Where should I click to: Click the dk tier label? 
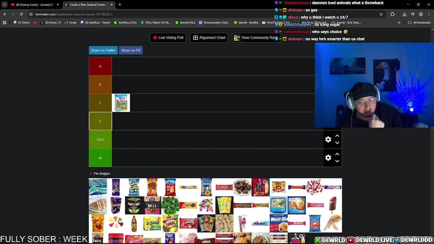click(x=100, y=158)
